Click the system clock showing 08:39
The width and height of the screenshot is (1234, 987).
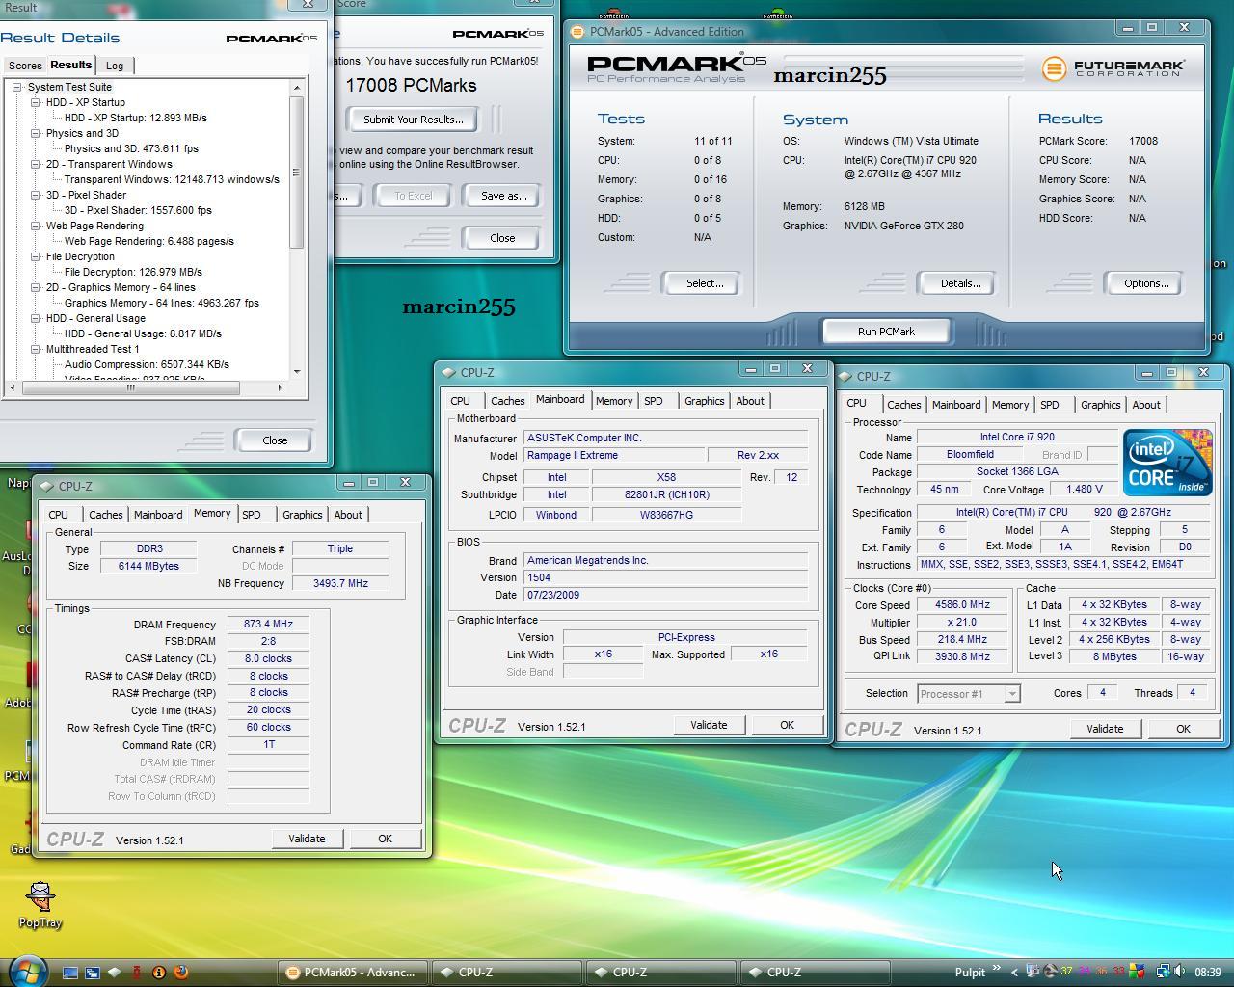(1208, 973)
